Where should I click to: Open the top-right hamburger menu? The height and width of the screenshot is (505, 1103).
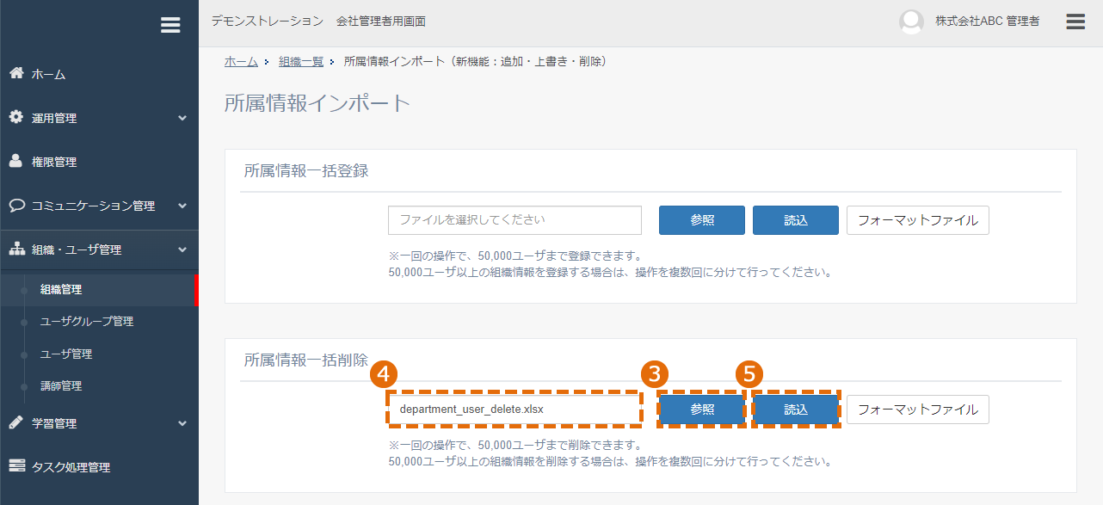[x=1075, y=22]
